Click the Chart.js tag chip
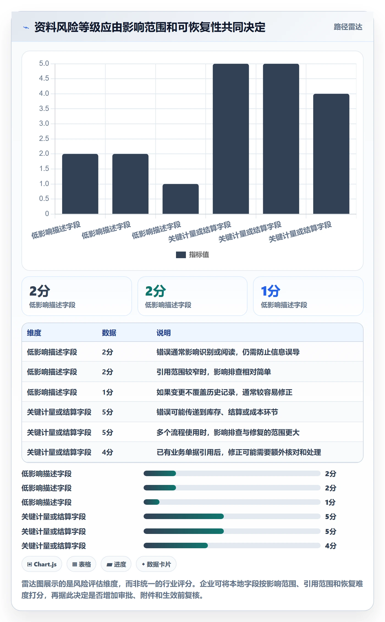The width and height of the screenshot is (385, 622). click(x=42, y=564)
